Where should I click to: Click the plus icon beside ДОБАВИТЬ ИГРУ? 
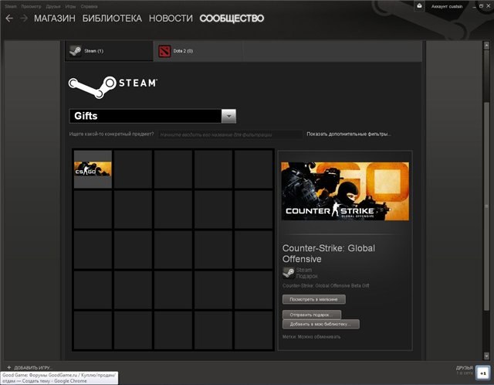click(x=8, y=367)
